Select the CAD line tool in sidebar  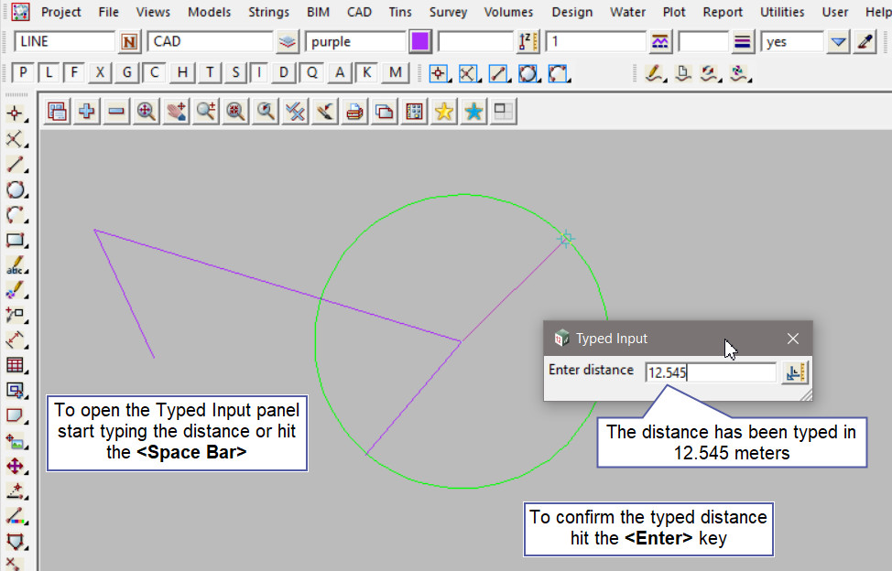coord(16,165)
